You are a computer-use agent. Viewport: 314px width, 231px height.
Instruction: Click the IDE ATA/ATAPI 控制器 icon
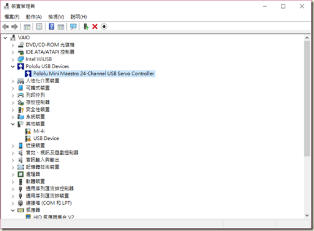[21, 52]
